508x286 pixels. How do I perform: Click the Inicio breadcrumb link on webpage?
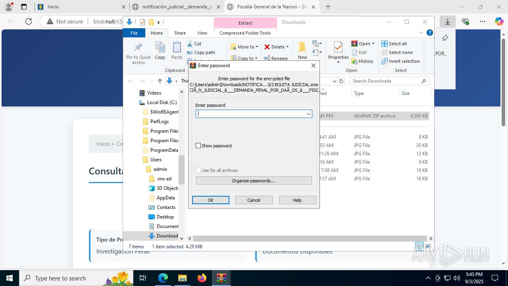pos(103,144)
